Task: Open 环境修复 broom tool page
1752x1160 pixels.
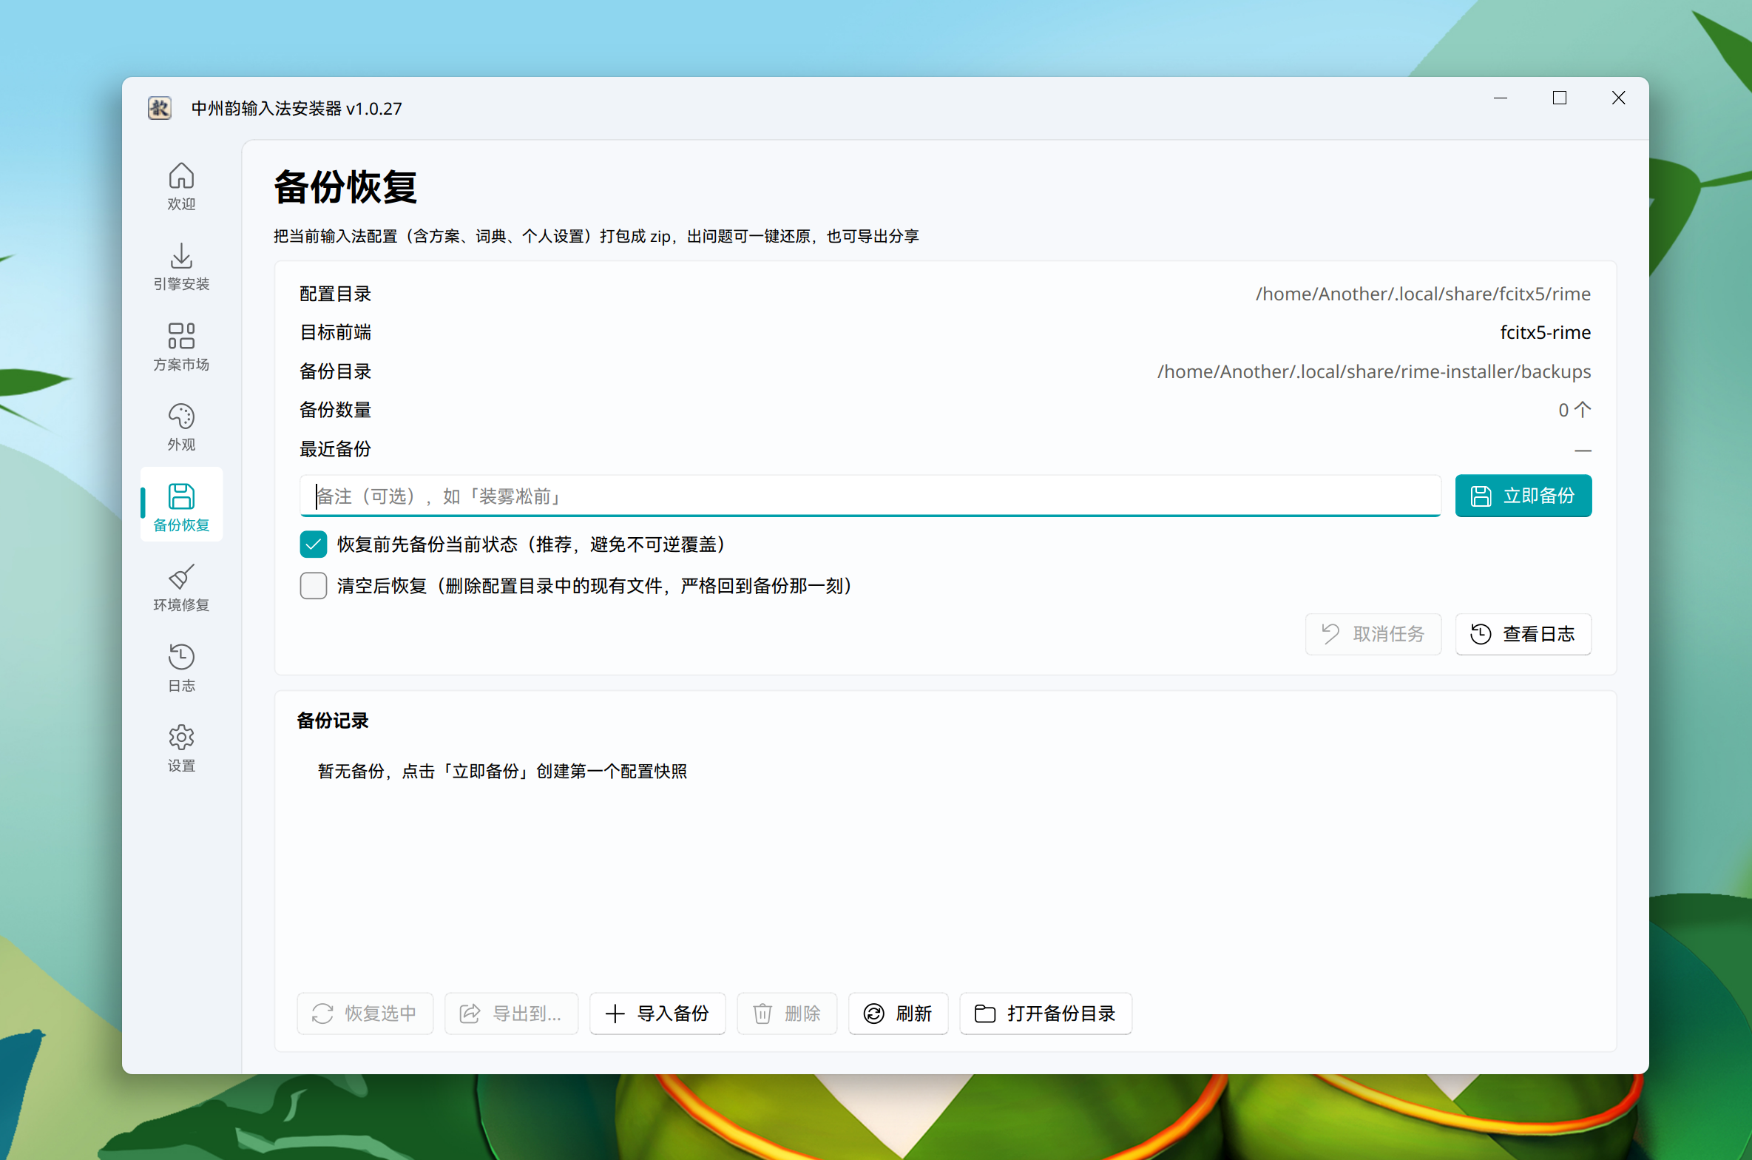Action: [x=181, y=587]
